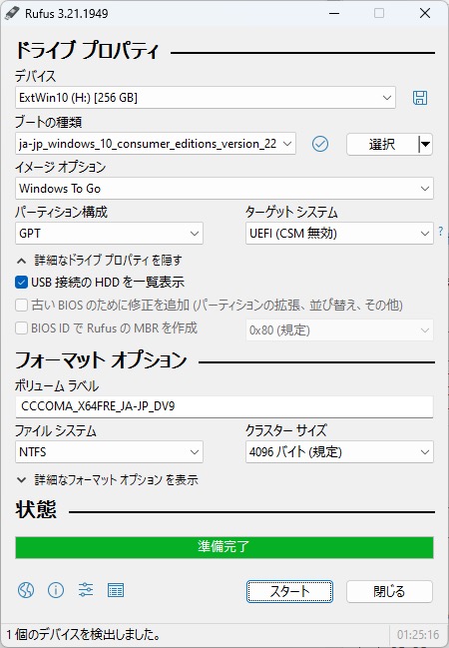
Task: Open the About info icon
Action: click(56, 590)
